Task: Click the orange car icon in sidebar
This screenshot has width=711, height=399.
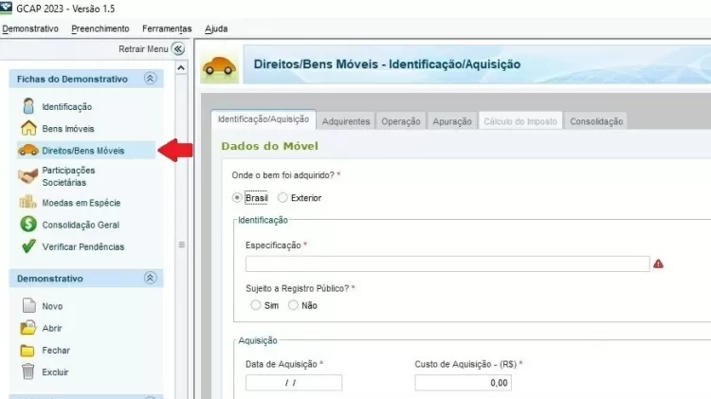Action: click(x=28, y=150)
